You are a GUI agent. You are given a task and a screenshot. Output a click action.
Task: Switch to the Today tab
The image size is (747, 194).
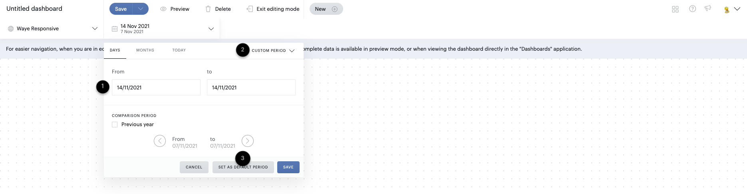coord(179,50)
